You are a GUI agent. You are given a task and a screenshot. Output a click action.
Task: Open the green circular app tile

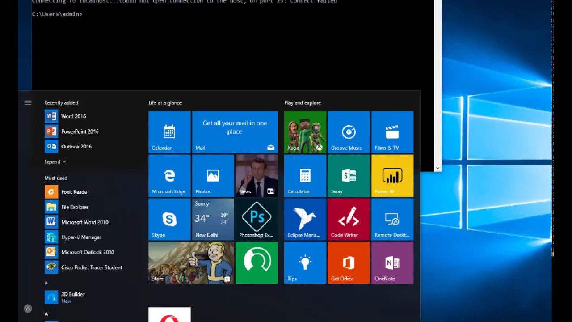[x=257, y=263]
